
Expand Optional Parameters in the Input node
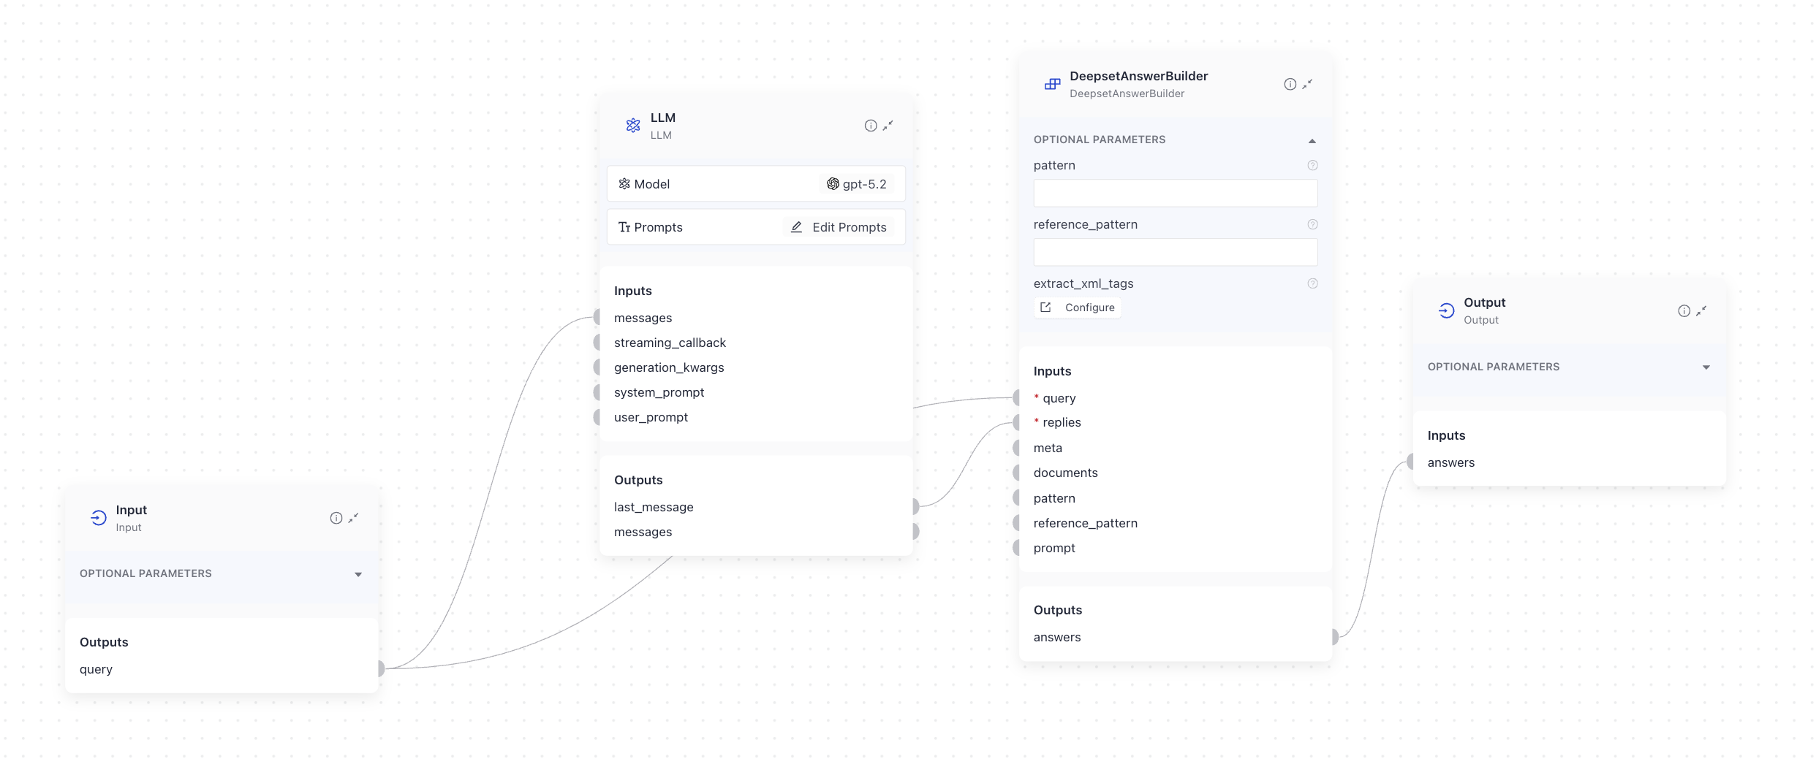coord(358,574)
